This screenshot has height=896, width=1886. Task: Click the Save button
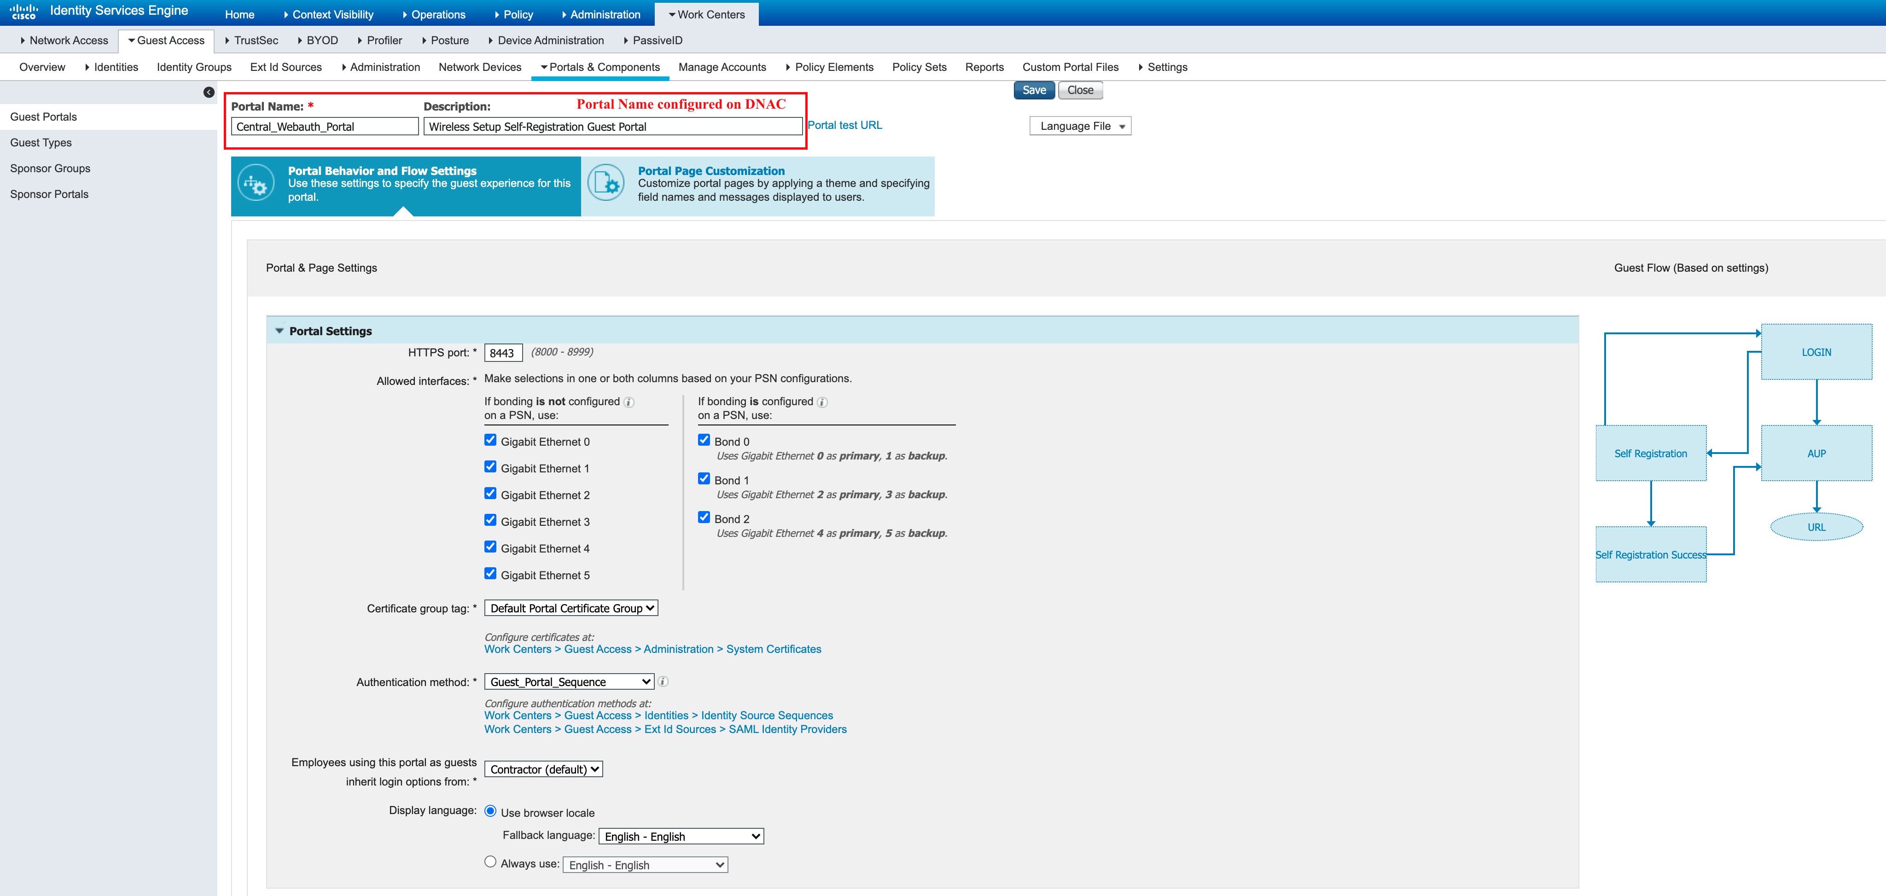[x=1034, y=90]
